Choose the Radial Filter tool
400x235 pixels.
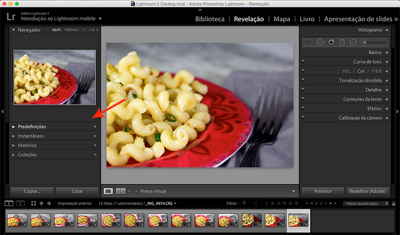(x=353, y=42)
